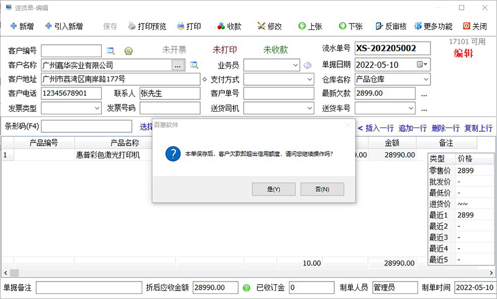Open the 送货司机 dropdown
The width and height of the screenshot is (497, 299).
point(309,108)
